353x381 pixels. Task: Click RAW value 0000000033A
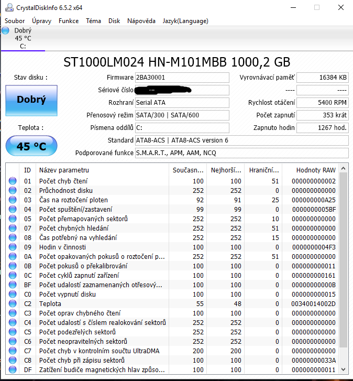[x=314, y=361]
